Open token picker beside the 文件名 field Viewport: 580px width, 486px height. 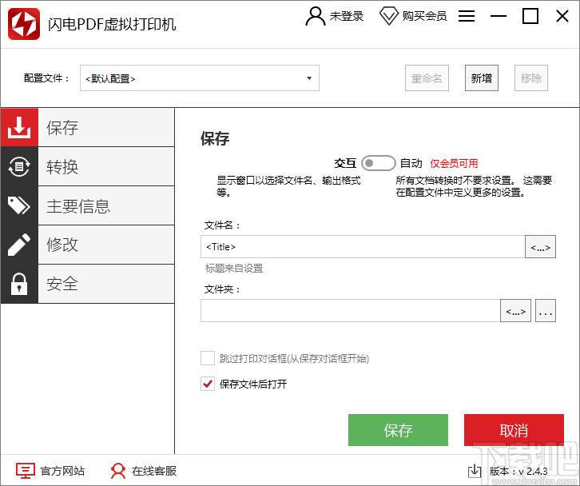click(x=540, y=247)
